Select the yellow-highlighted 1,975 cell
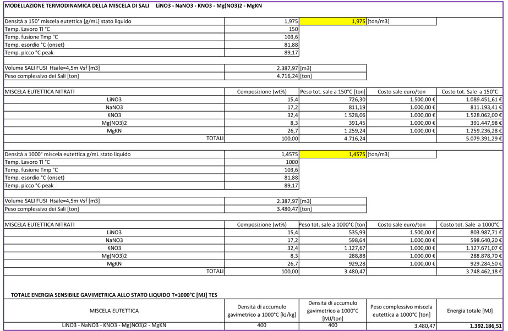The image size is (508, 331). (x=333, y=21)
